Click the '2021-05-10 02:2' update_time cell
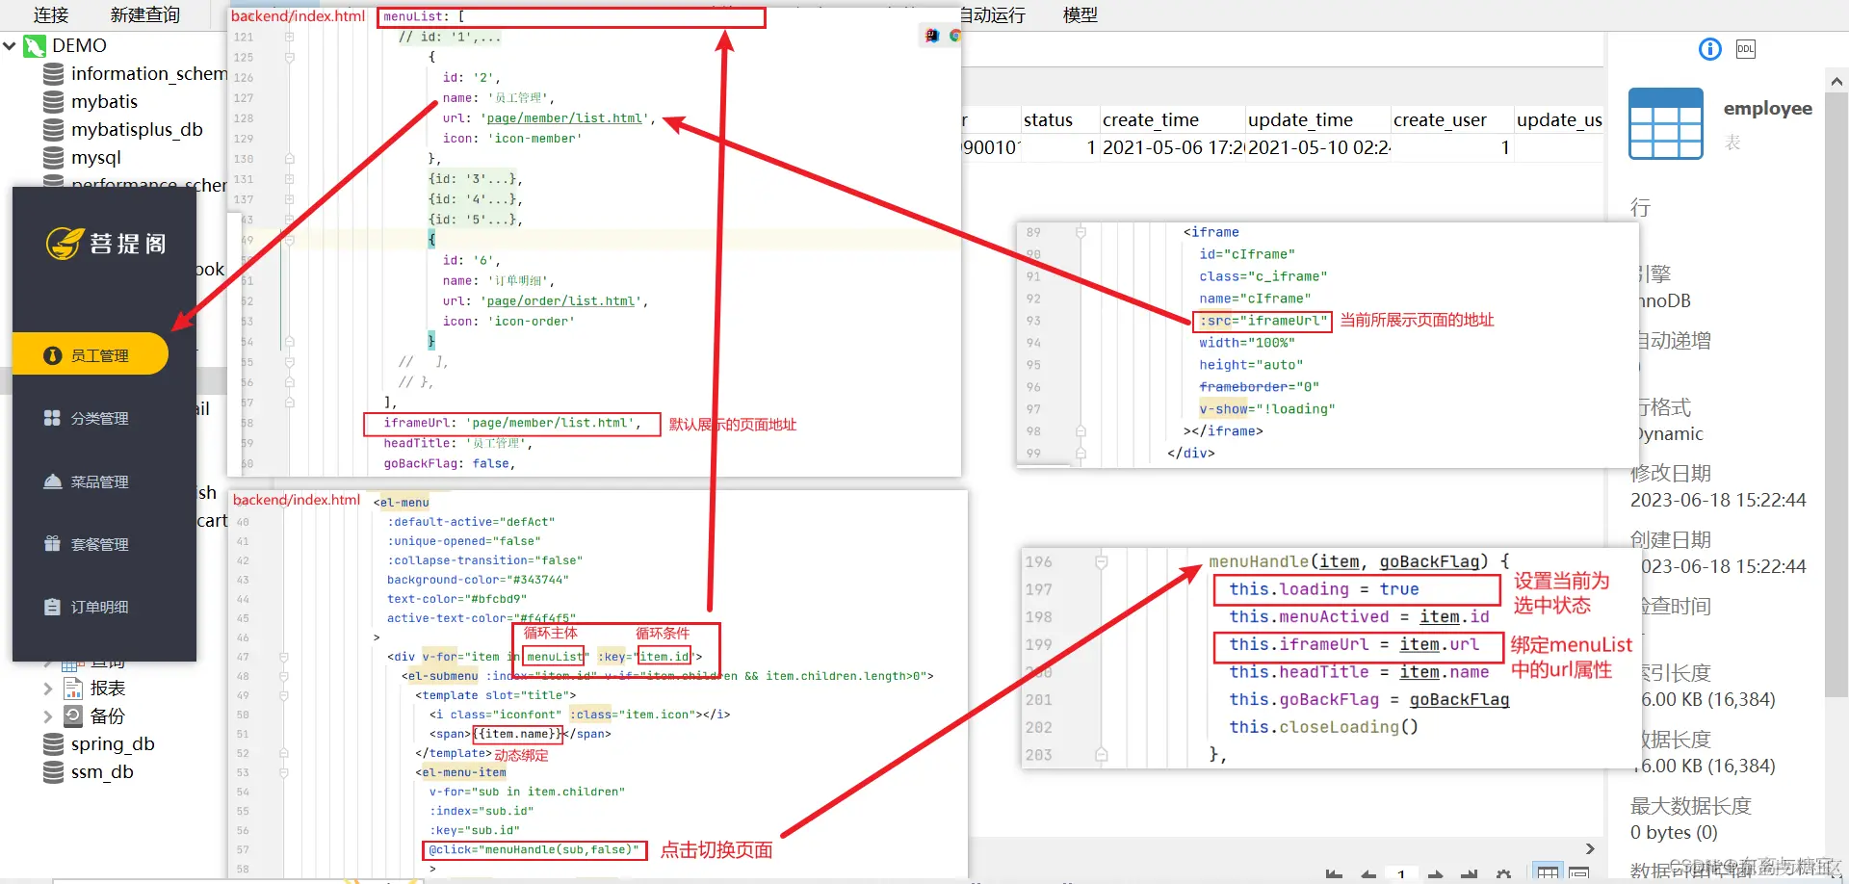Screen dimensions: 1849x884 point(1317,147)
